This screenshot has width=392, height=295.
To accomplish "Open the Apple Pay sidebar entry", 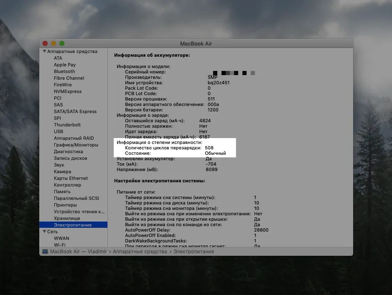I will [65, 65].
